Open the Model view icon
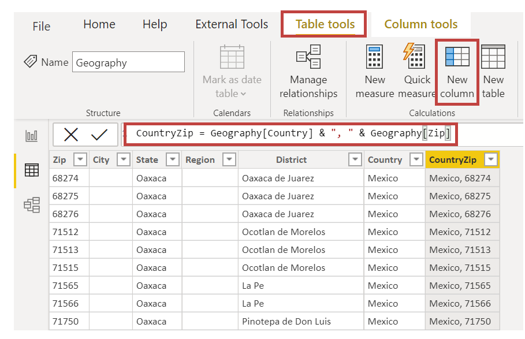The height and width of the screenshot is (339, 525). point(32,204)
